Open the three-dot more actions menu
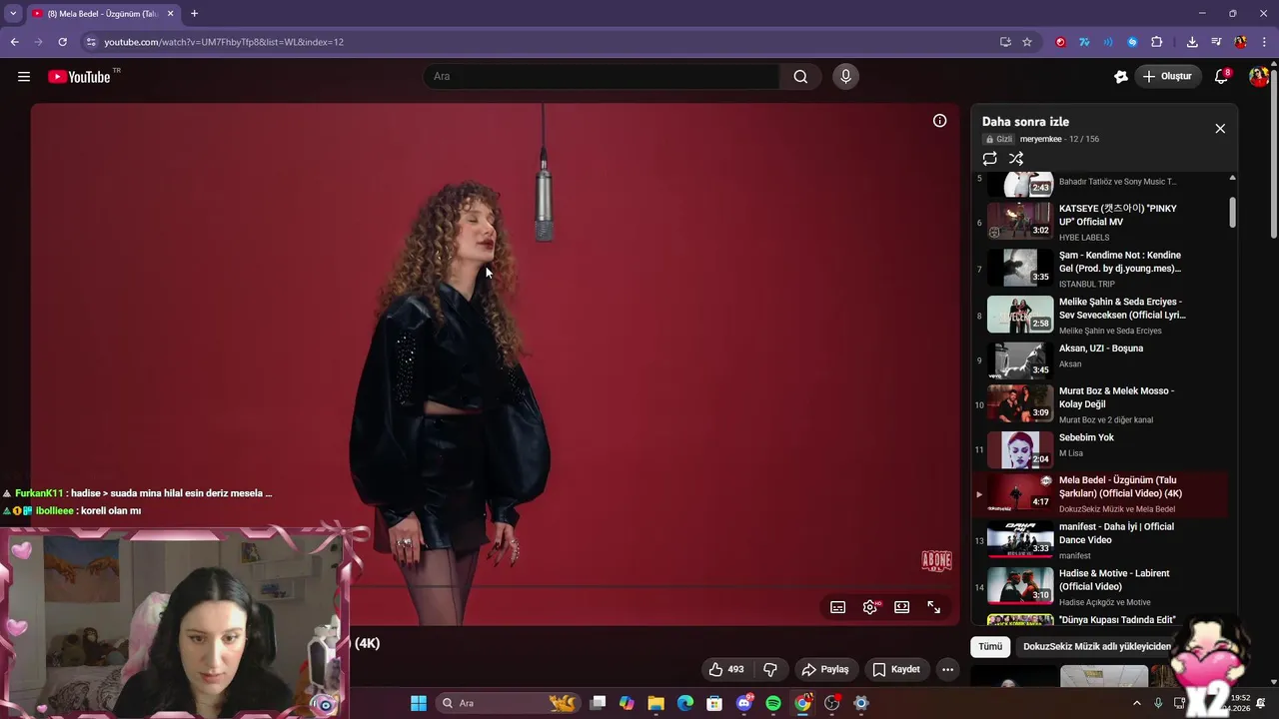Screen dimensions: 1279x719 pyautogui.click(x=947, y=669)
